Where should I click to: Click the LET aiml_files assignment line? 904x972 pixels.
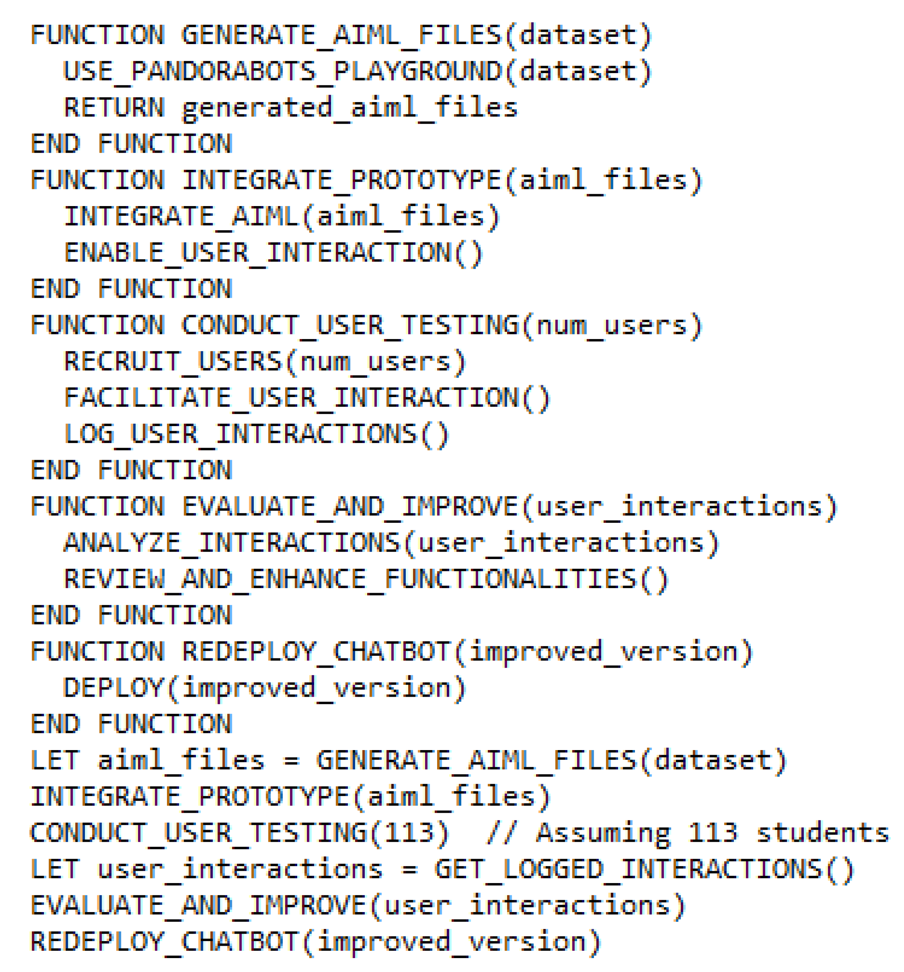(407, 760)
